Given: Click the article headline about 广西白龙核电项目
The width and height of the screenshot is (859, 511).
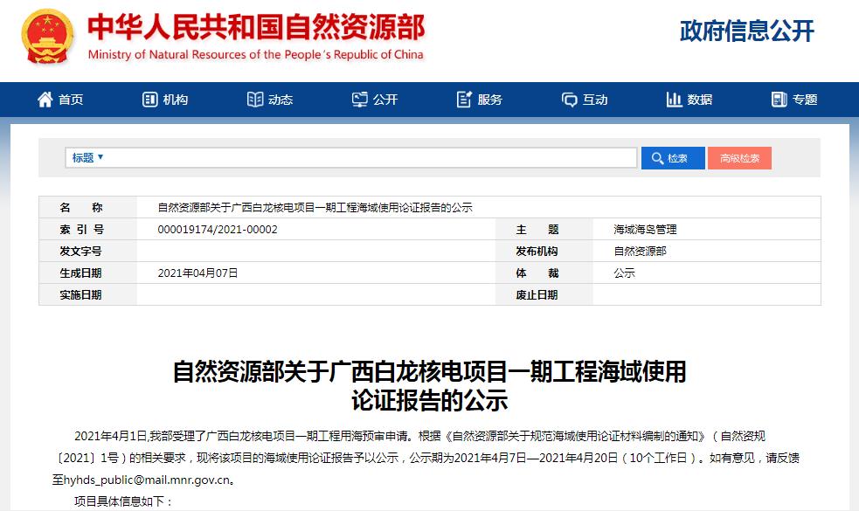Looking at the screenshot, I should coord(429,386).
